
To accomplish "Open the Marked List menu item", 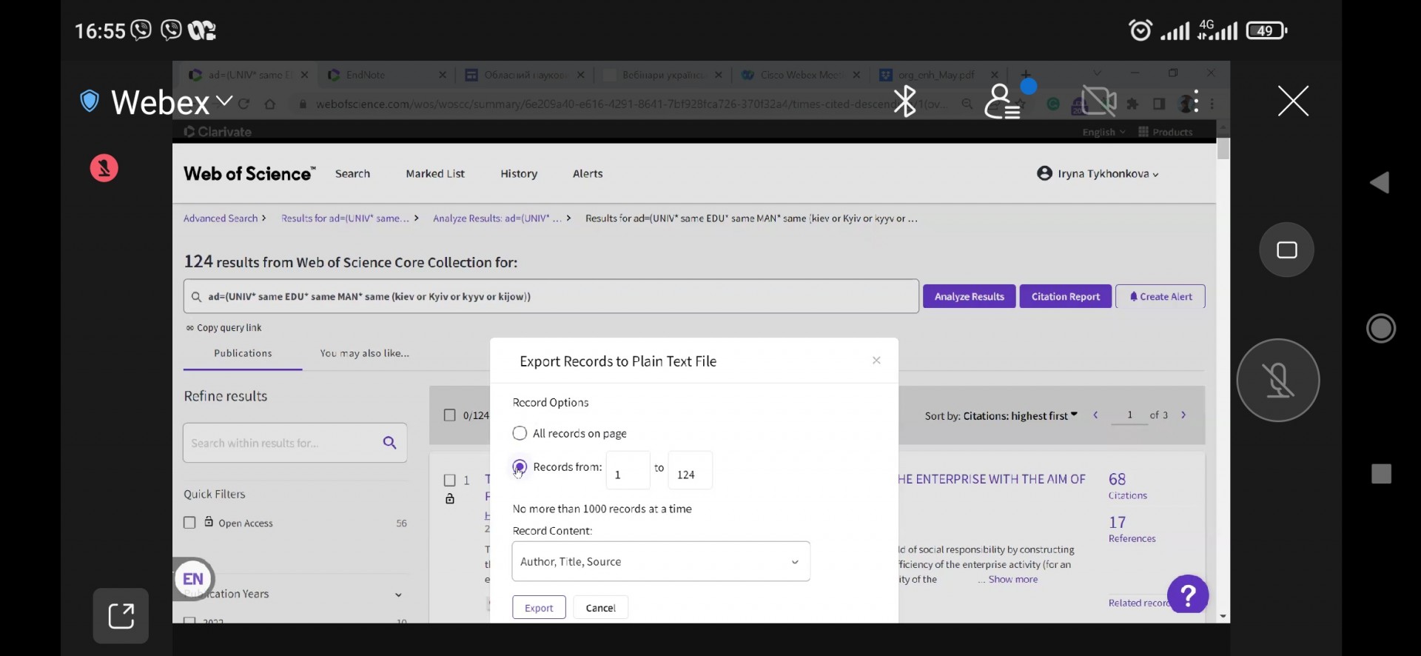I will tap(435, 174).
